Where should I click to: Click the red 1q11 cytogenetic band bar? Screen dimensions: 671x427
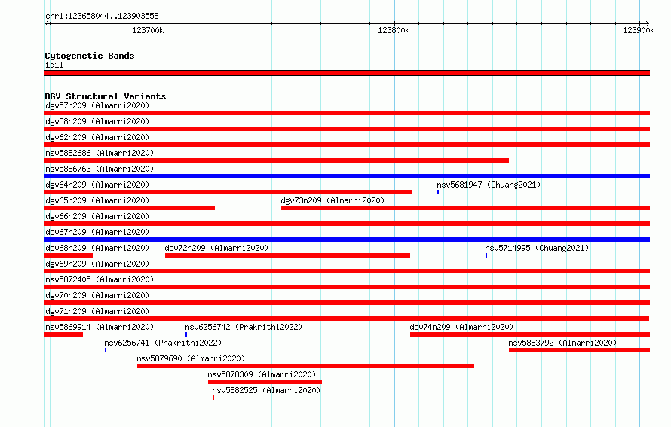[x=347, y=73]
